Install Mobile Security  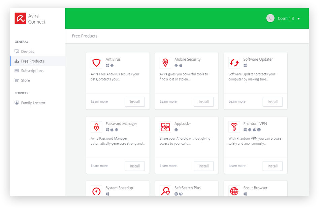click(x=204, y=102)
